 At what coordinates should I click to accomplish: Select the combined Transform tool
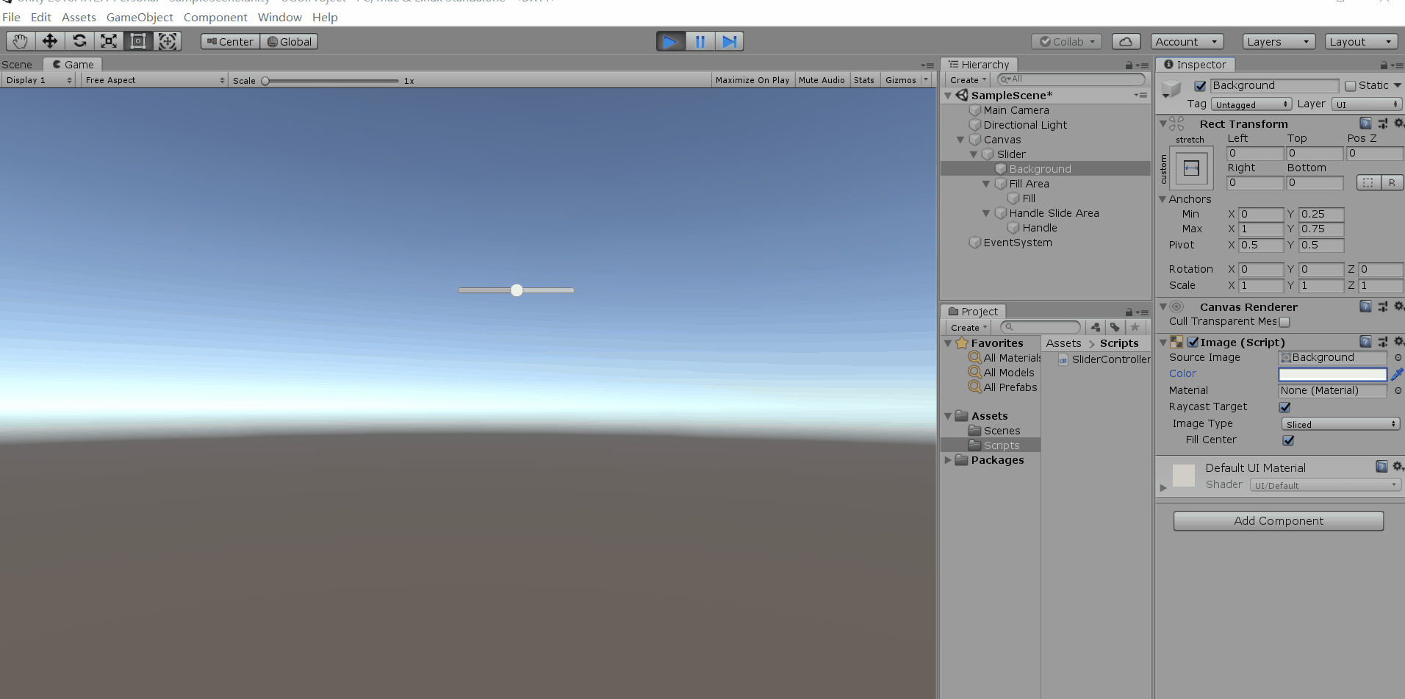click(168, 41)
